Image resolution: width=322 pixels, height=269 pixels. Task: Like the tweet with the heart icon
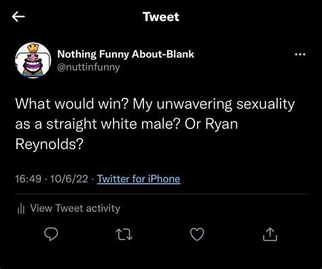197,234
